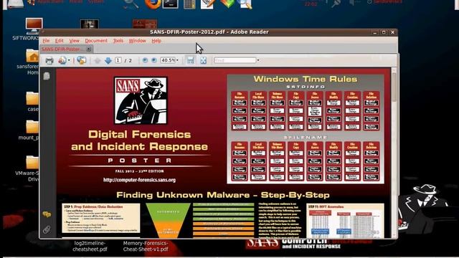Go to previous page with up arrow

point(98,60)
